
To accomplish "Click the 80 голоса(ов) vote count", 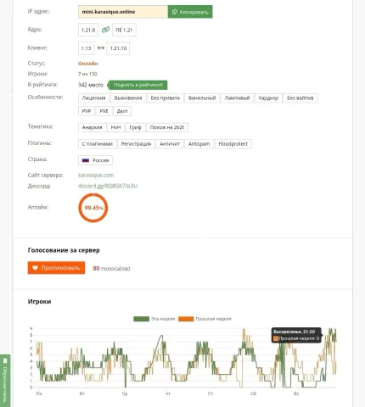I will coord(111,268).
